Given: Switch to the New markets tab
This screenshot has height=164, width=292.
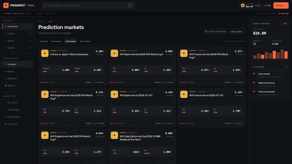Looking at the screenshot, I should coord(85,41).
